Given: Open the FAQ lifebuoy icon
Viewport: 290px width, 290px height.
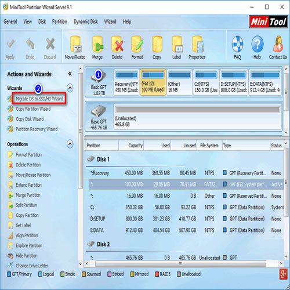Looking at the screenshot, I should 237,44.
